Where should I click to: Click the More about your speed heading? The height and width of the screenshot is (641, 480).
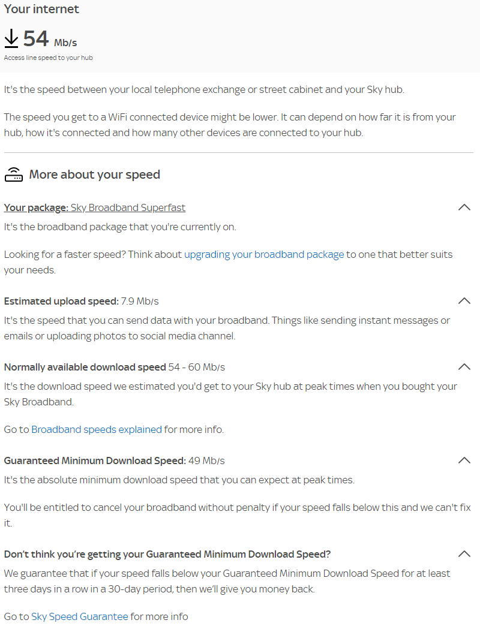pos(94,174)
